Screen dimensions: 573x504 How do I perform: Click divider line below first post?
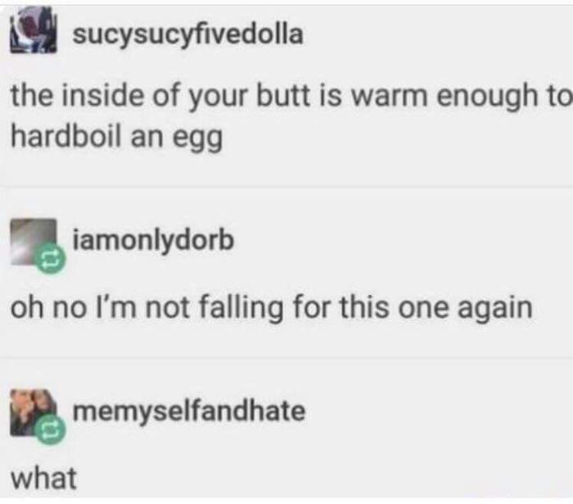pos(286,187)
